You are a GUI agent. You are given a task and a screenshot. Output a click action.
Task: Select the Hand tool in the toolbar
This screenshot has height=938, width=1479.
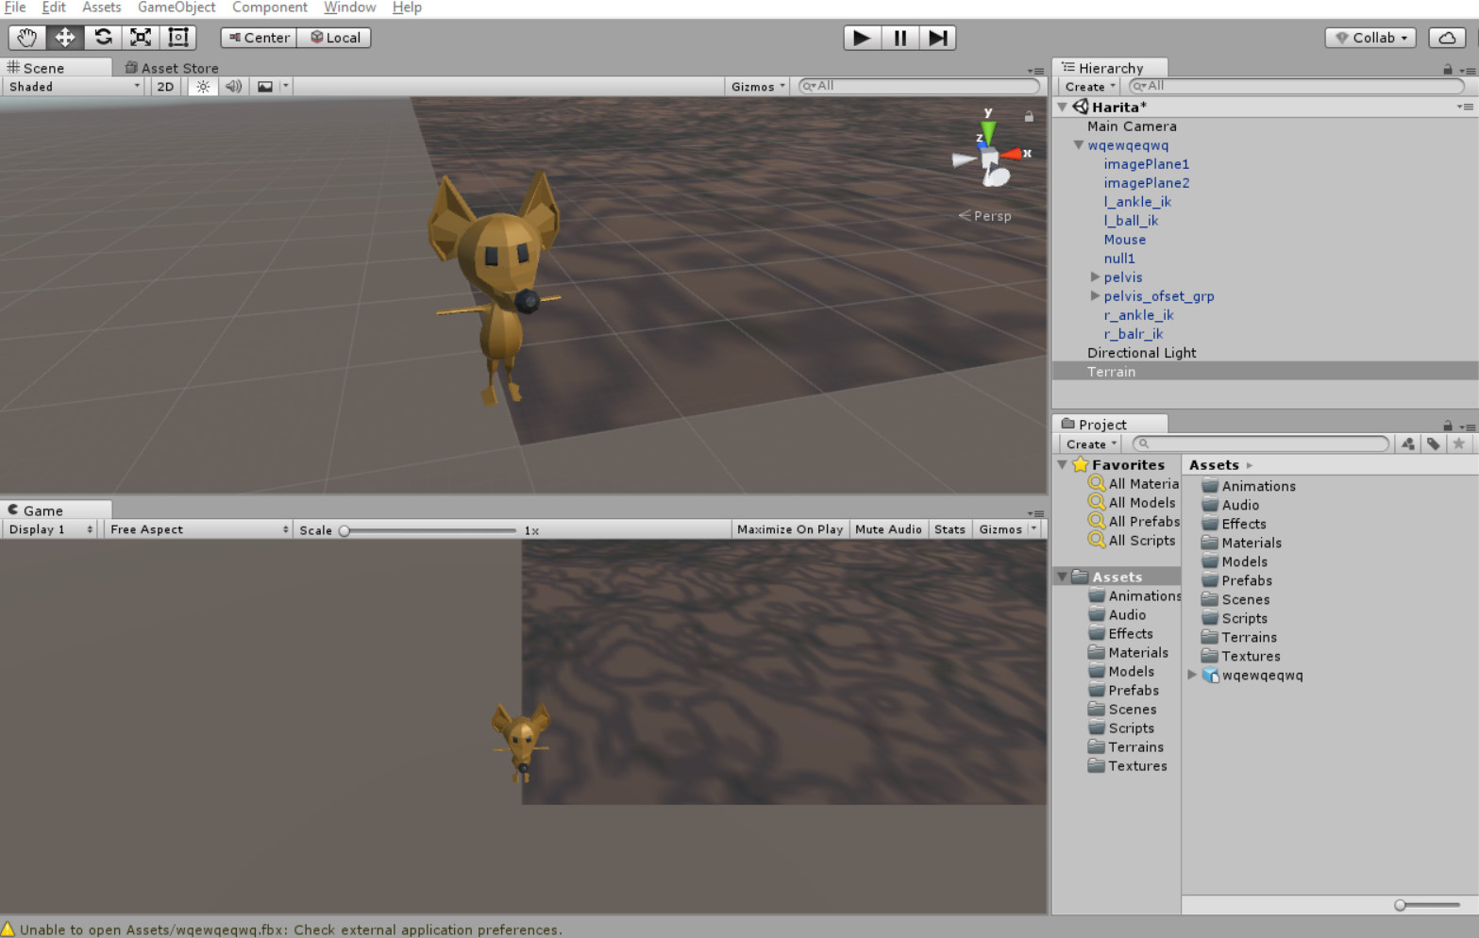[25, 38]
